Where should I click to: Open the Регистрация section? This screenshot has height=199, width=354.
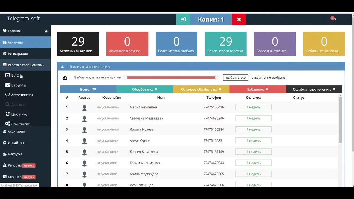25,54
